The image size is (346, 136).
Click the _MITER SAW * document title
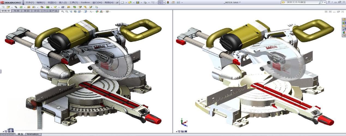(231, 2)
